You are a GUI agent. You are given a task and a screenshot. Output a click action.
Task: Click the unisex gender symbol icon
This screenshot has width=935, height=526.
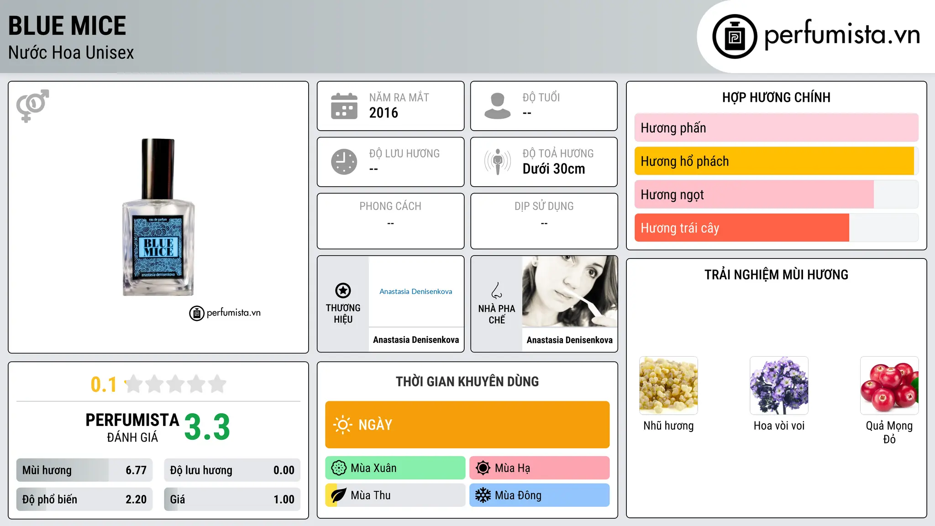pyautogui.click(x=32, y=105)
